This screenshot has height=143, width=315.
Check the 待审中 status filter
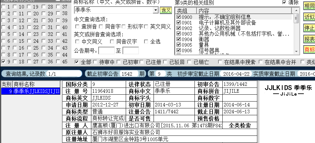(x=95, y=62)
